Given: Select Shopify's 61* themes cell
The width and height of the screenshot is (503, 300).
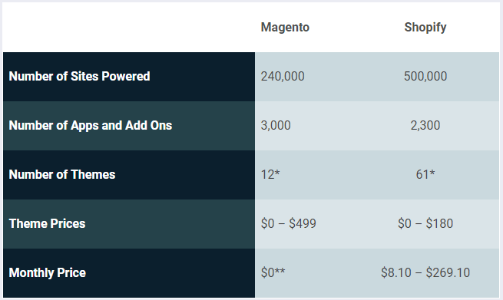Looking at the screenshot, I should pos(425,174).
